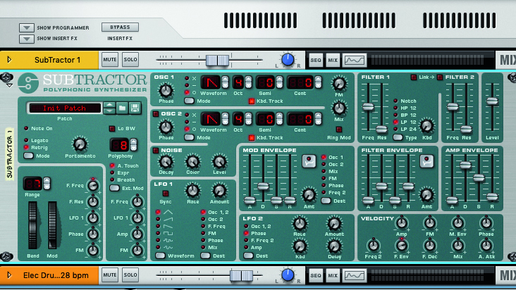The width and height of the screenshot is (516, 290).
Task: Click the Noise Color knob
Action: (192, 162)
